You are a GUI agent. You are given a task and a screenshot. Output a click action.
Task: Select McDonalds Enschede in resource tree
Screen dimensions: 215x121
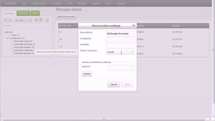coord(25,44)
